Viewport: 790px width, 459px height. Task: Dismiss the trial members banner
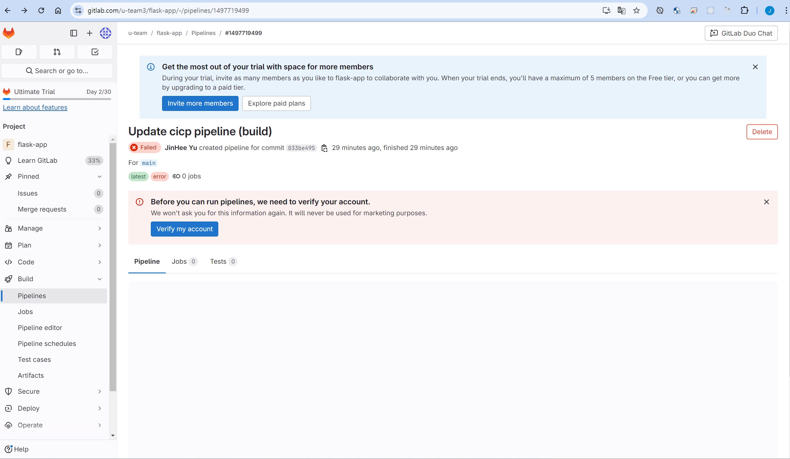(x=755, y=67)
